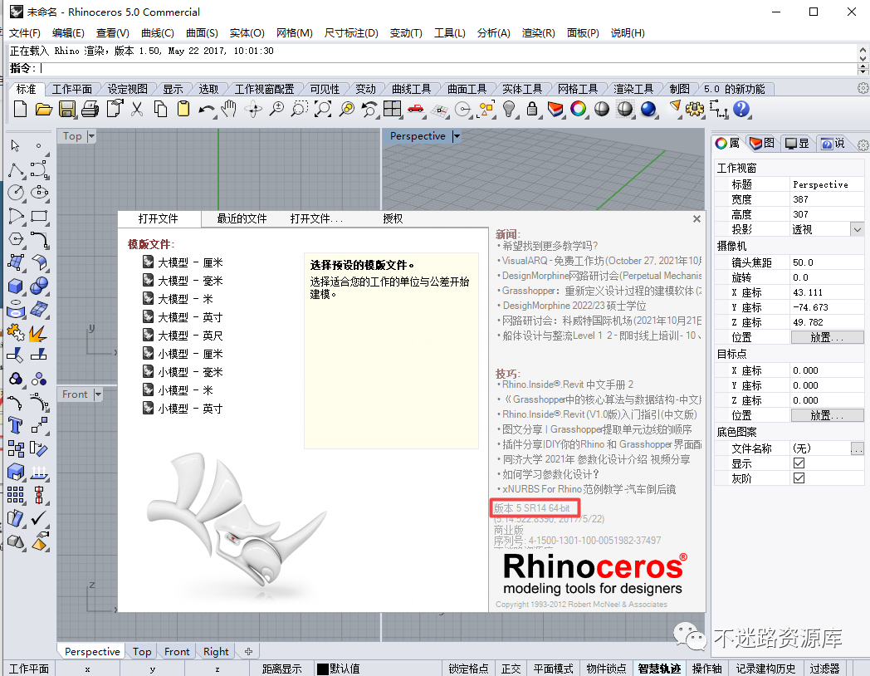Open the Front viewport dropdown arrow
Image resolution: width=870 pixels, height=676 pixels.
98,394
